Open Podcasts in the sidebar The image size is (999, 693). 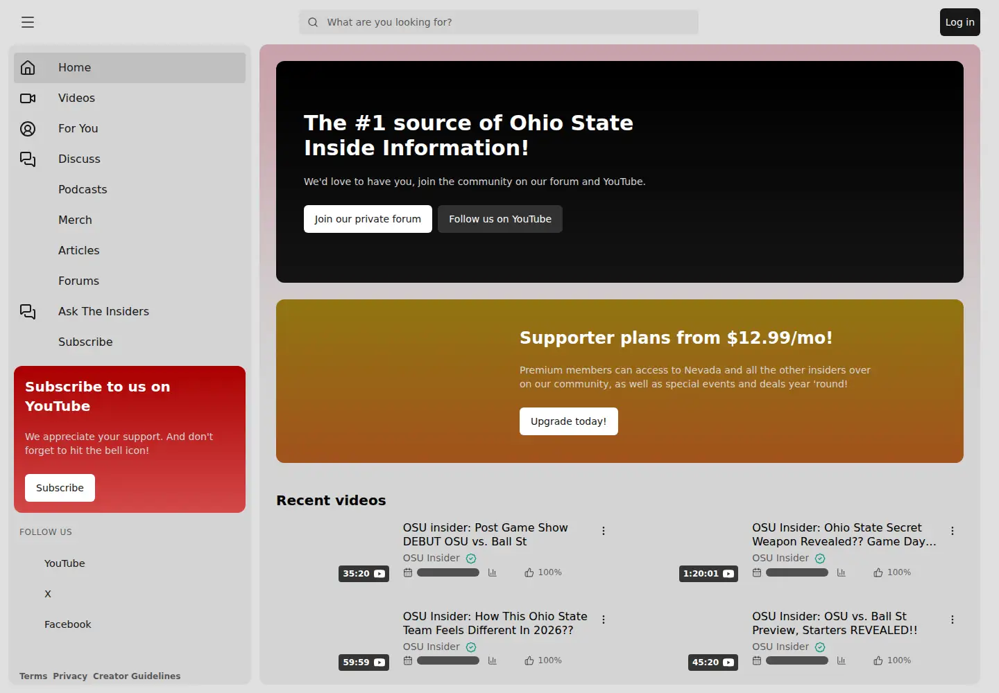point(130,190)
